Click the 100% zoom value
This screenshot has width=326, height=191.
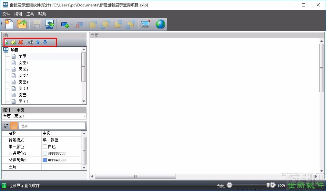pos(281,186)
